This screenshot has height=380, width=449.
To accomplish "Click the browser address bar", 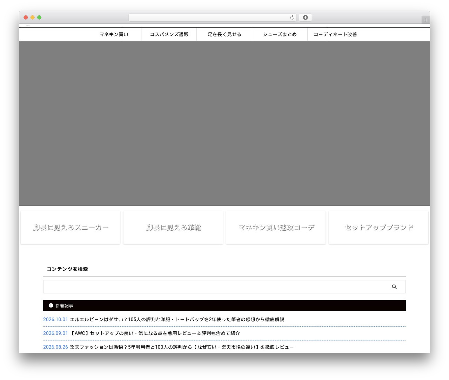I will (x=212, y=18).
